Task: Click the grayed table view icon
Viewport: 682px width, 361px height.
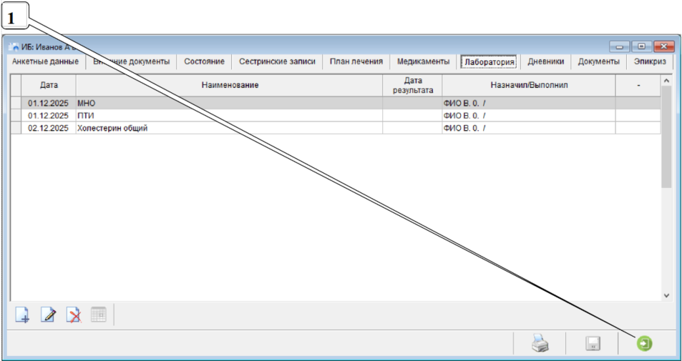Action: (98, 315)
